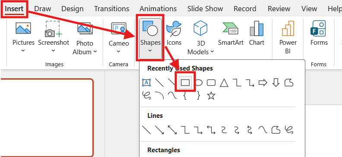
Task: Open the Review tab
Action: tap(279, 9)
